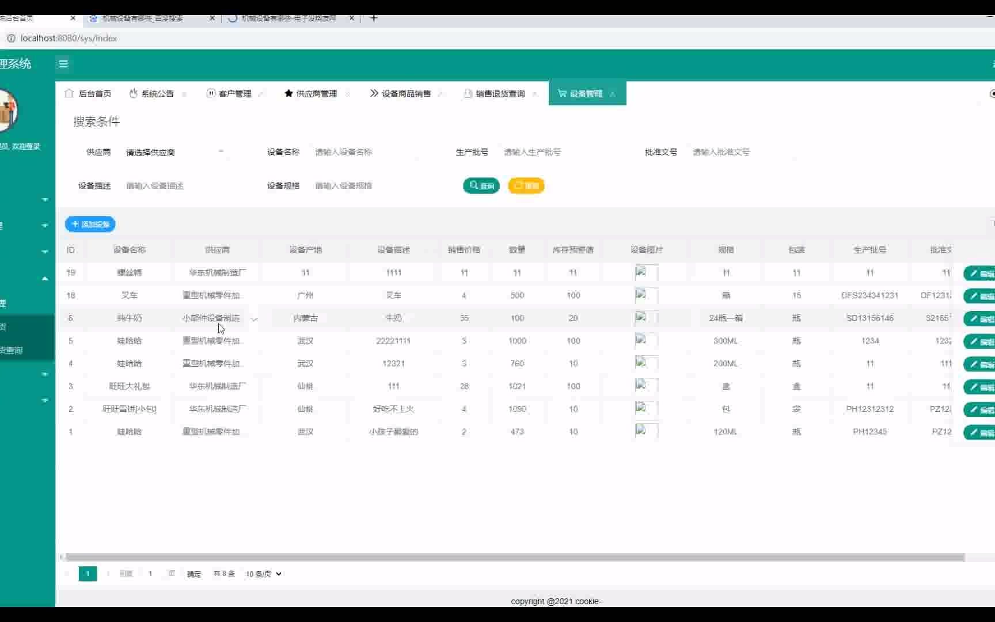Select the 退货查询 sidebar menu item
The height and width of the screenshot is (622, 995).
click(x=27, y=350)
